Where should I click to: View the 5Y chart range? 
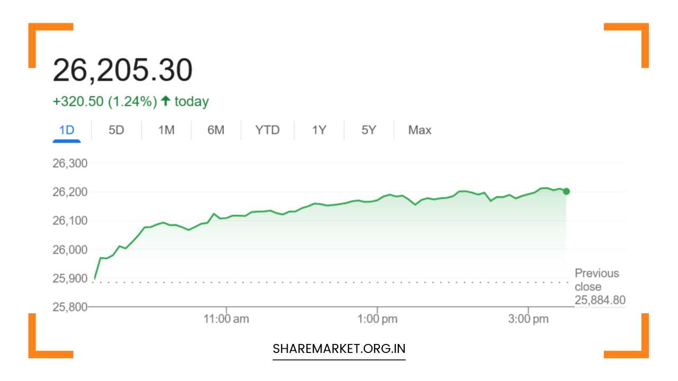(x=369, y=130)
